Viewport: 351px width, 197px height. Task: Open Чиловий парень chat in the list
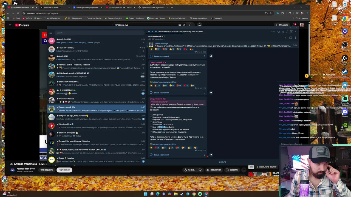[96, 49]
